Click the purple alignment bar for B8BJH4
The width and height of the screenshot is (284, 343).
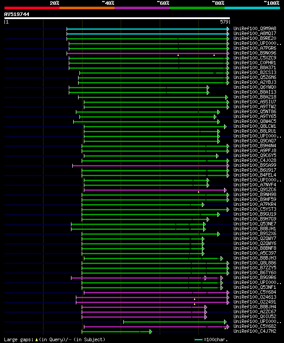pos(143,307)
